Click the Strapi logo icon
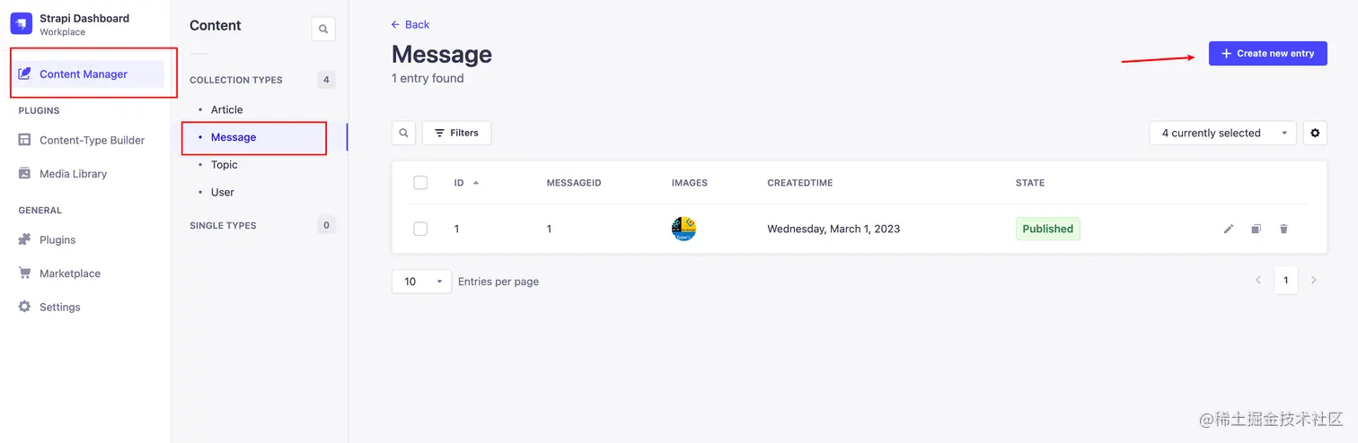The height and width of the screenshot is (443, 1358). [22, 23]
